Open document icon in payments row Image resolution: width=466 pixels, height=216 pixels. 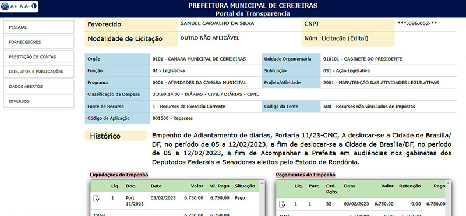tap(283, 204)
